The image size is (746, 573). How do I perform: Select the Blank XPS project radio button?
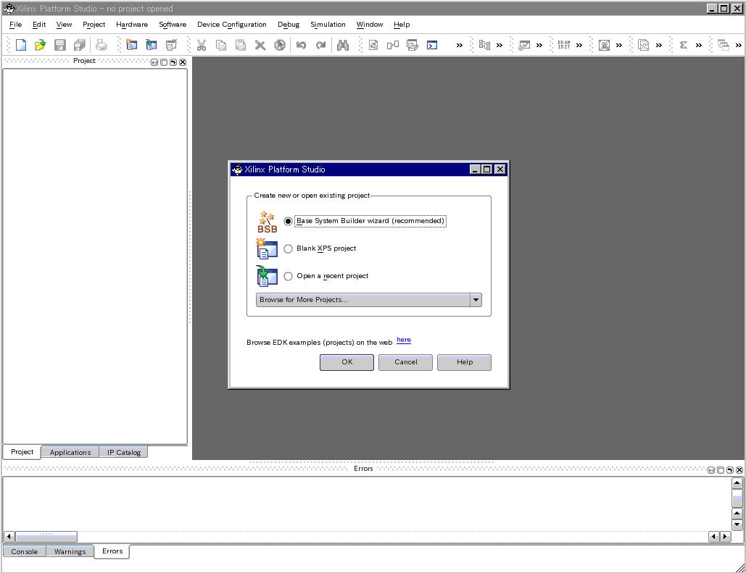coord(288,248)
